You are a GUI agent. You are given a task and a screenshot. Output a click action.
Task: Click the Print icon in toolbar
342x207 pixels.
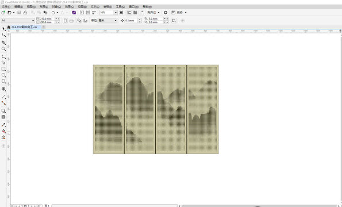[x=25, y=13]
